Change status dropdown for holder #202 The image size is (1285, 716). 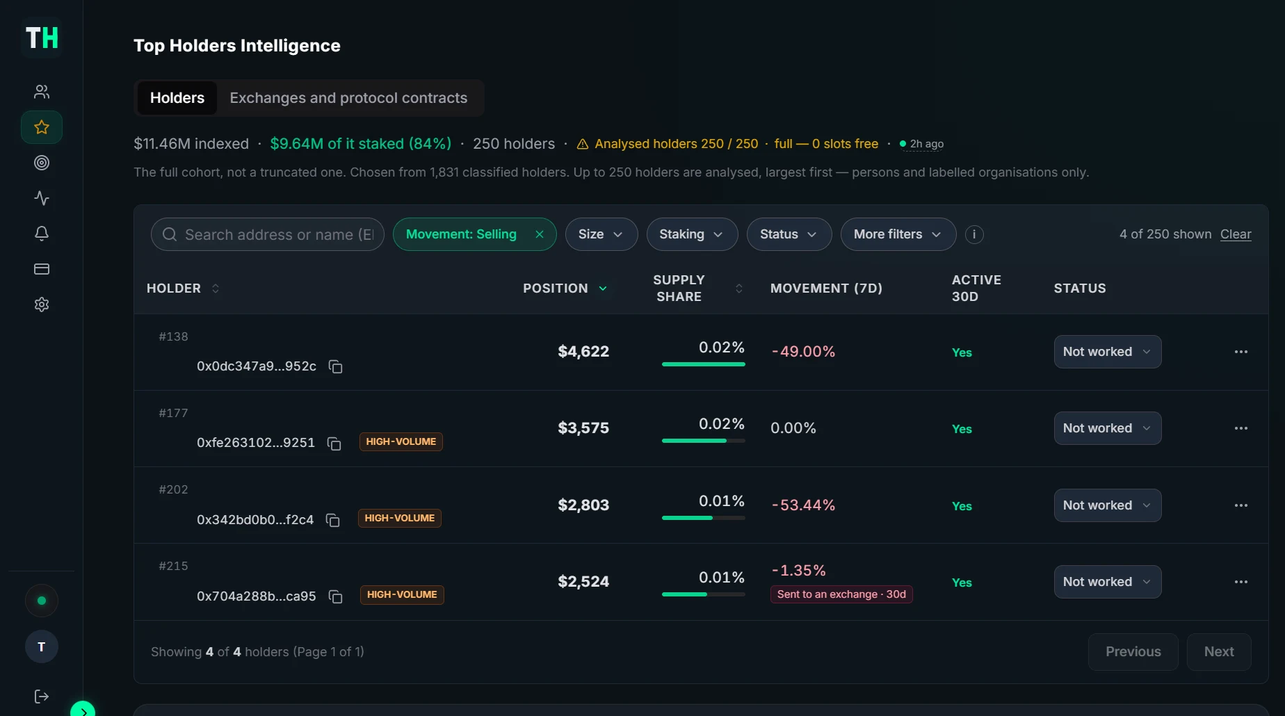coord(1108,505)
